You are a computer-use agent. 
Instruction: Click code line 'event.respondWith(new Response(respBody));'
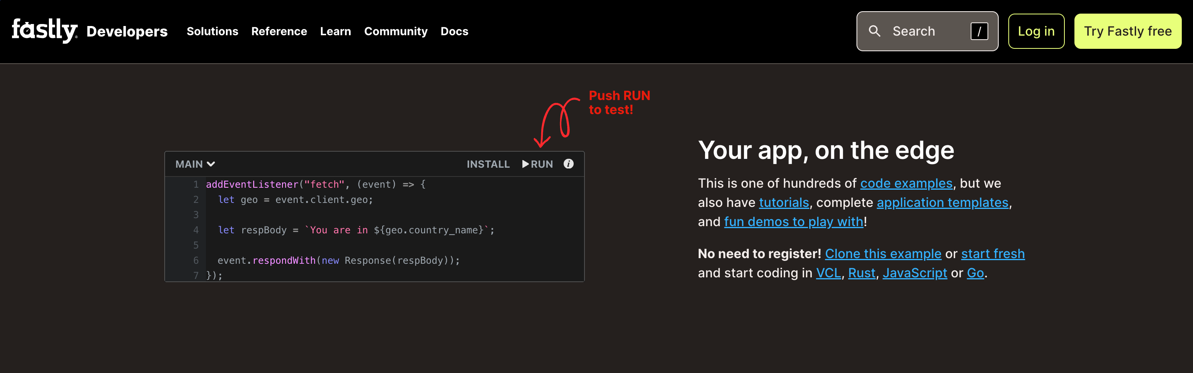(x=339, y=260)
